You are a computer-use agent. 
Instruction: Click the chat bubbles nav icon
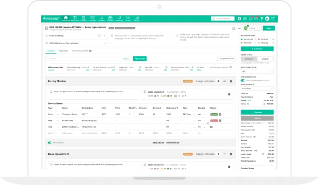coord(128,19)
